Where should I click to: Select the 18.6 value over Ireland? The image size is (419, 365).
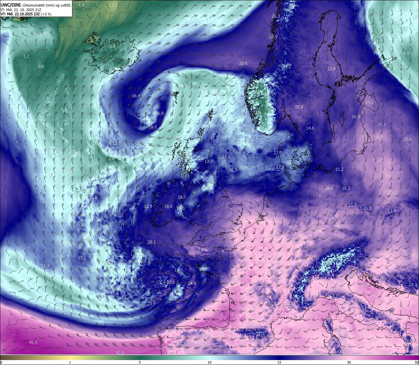pyautogui.click(x=168, y=207)
